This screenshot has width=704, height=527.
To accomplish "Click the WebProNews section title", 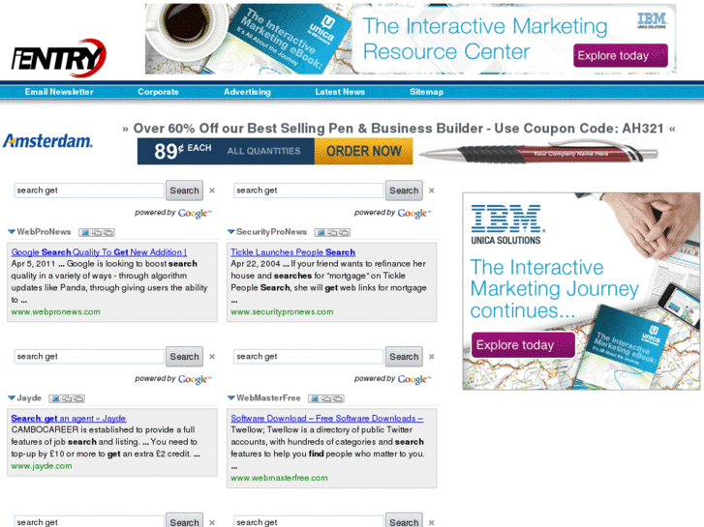I will coord(44,232).
